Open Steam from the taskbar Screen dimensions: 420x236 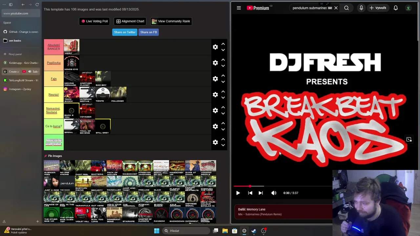(254, 231)
